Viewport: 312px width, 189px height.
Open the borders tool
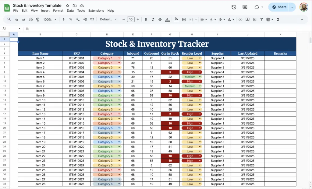tap(184, 19)
